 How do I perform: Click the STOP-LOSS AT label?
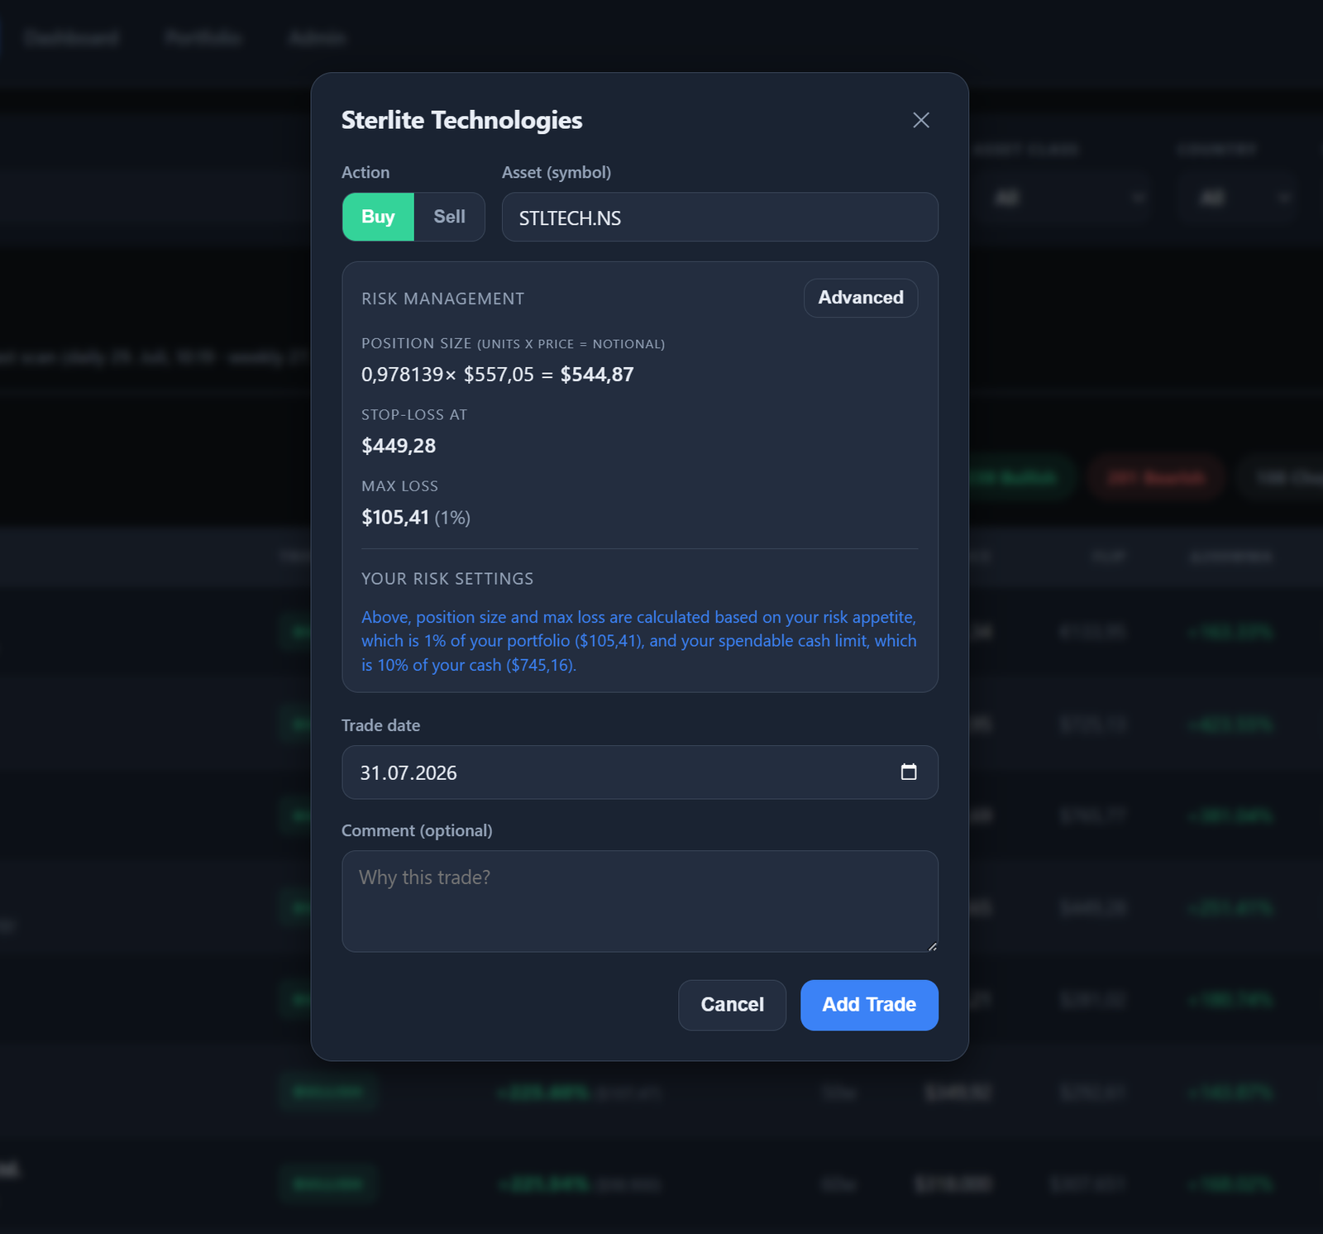pyautogui.click(x=414, y=414)
